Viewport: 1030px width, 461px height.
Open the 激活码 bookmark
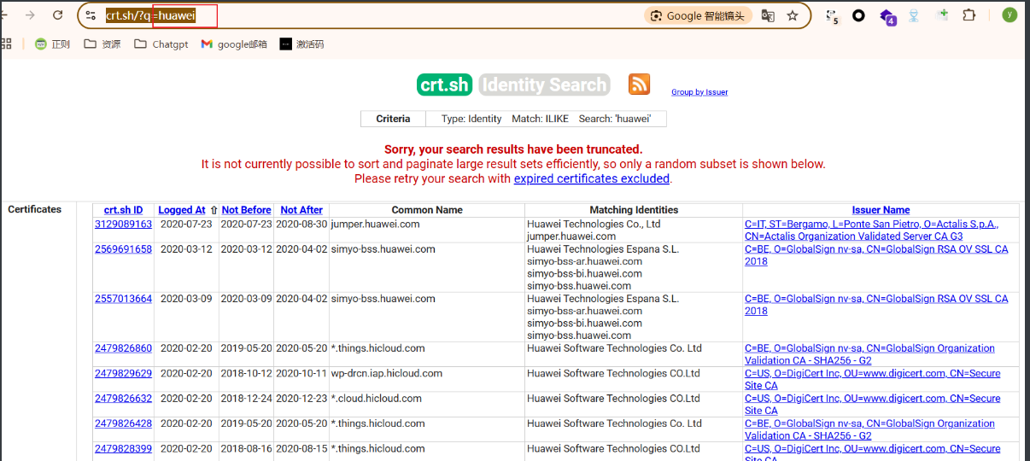click(x=301, y=44)
